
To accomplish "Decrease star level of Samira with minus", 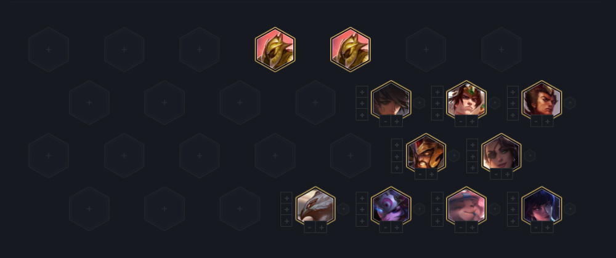I will point(496,174).
